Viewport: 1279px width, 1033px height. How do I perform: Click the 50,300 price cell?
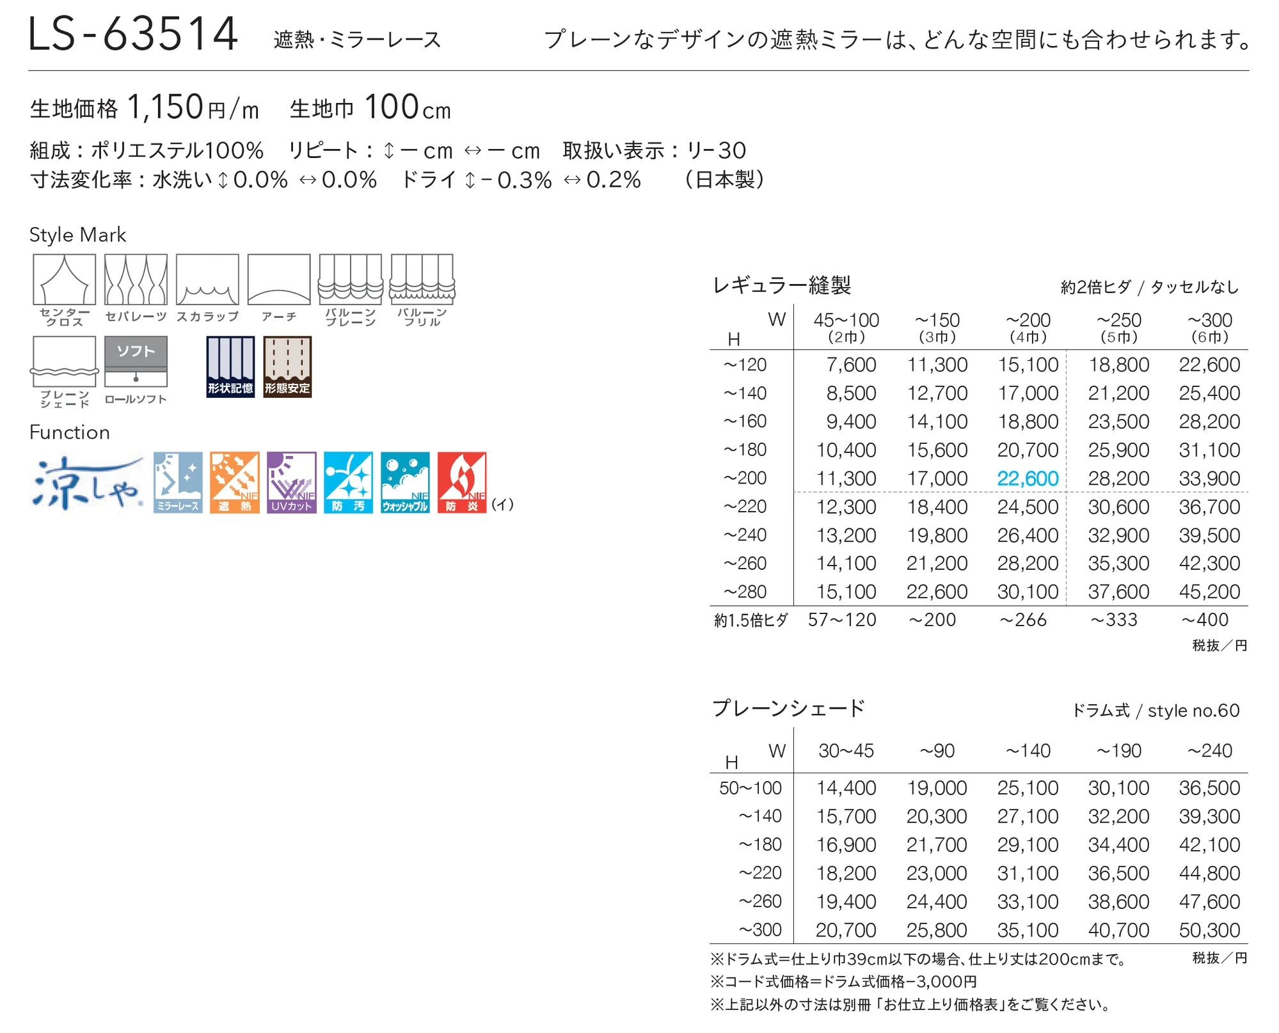[x=1210, y=930]
